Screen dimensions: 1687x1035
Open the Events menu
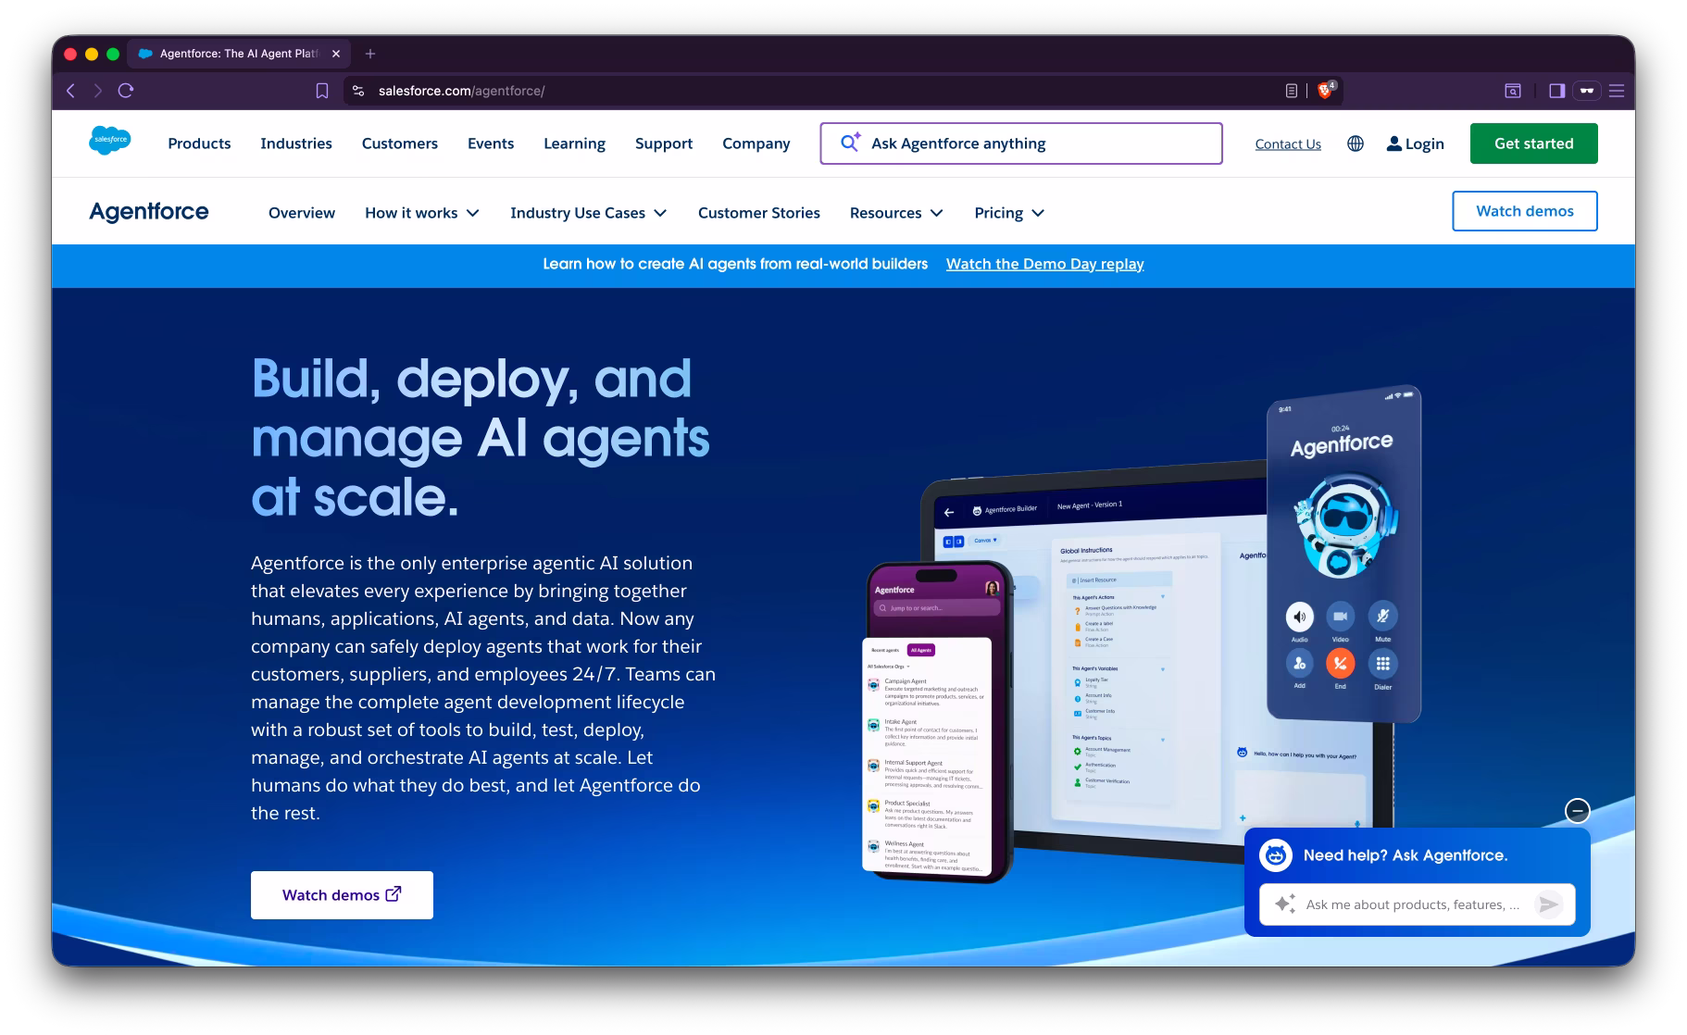click(x=491, y=143)
